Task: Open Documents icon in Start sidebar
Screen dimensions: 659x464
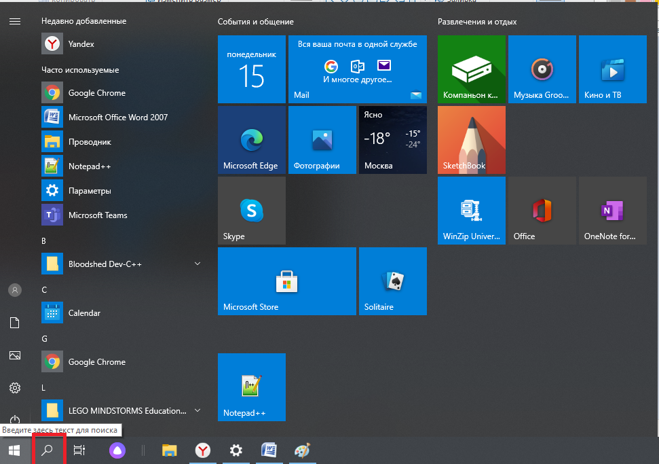Action: (15, 323)
